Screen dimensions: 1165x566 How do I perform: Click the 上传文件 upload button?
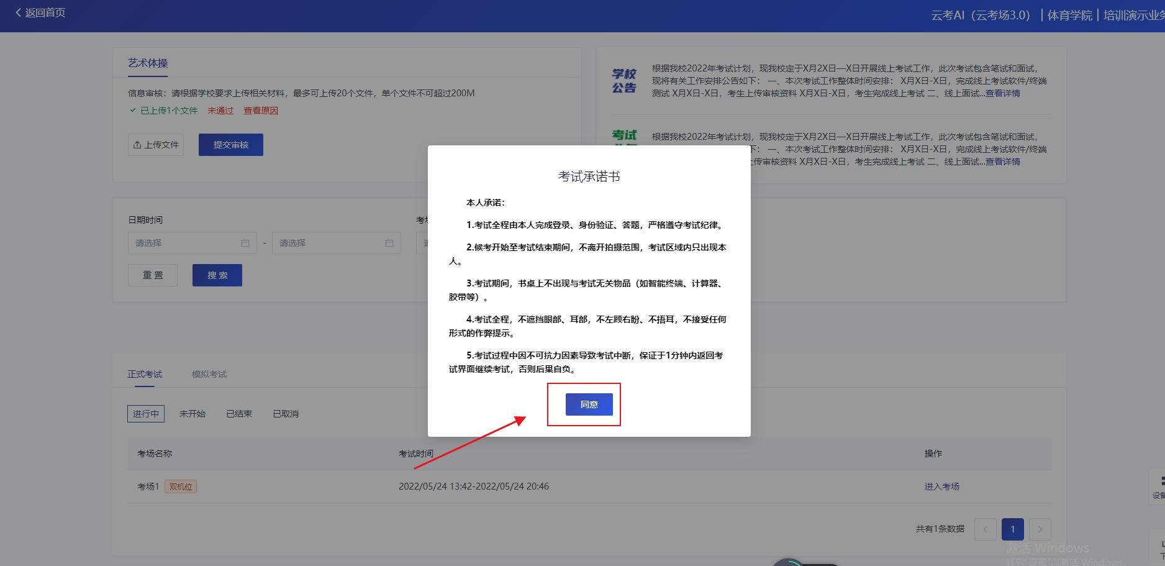pyautogui.click(x=156, y=145)
